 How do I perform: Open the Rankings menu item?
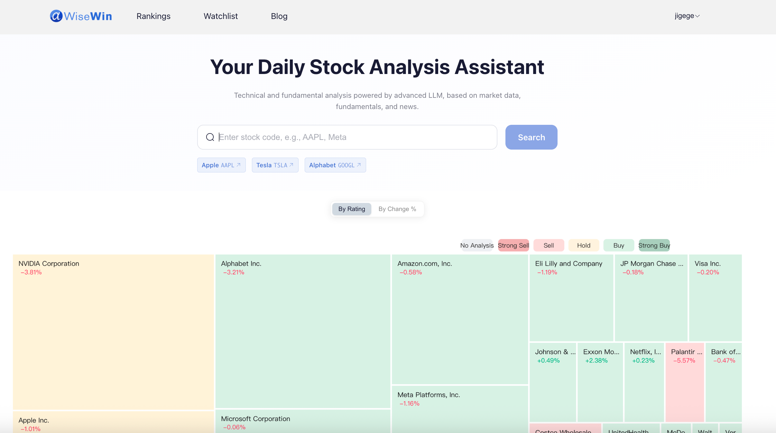pyautogui.click(x=153, y=16)
